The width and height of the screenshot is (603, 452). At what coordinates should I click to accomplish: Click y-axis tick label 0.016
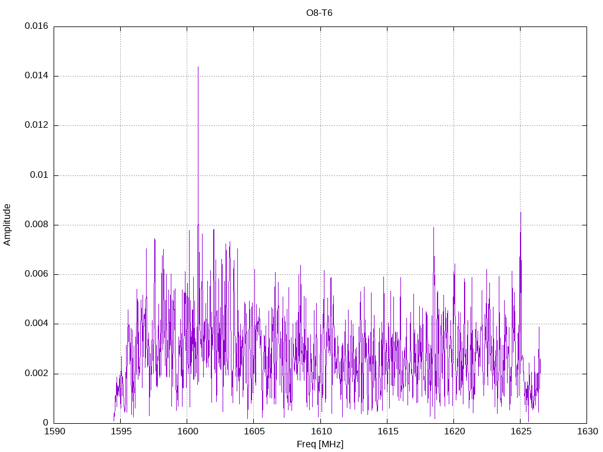coord(37,26)
